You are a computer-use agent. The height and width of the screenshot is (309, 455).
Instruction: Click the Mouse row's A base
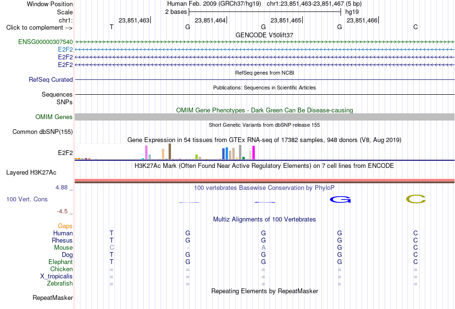[x=263, y=248]
